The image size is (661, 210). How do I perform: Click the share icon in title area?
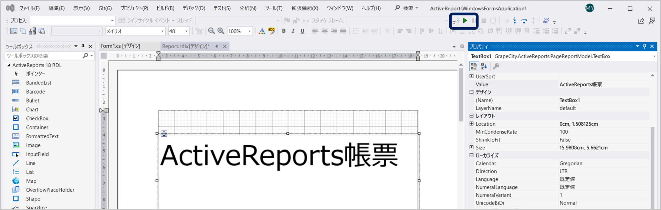coord(641,21)
